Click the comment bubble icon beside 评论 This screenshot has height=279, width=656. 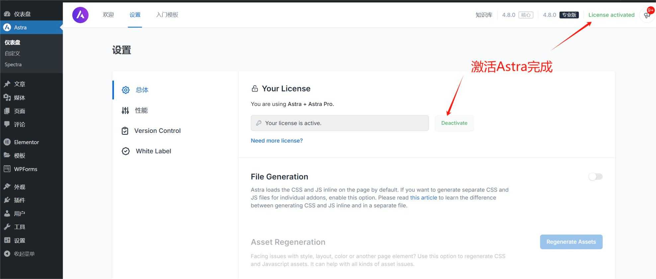[x=7, y=124]
